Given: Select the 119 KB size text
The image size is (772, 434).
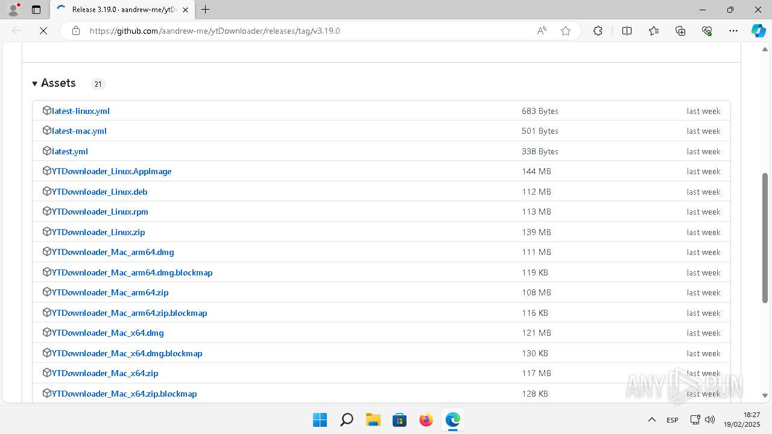Looking at the screenshot, I should tap(535, 272).
